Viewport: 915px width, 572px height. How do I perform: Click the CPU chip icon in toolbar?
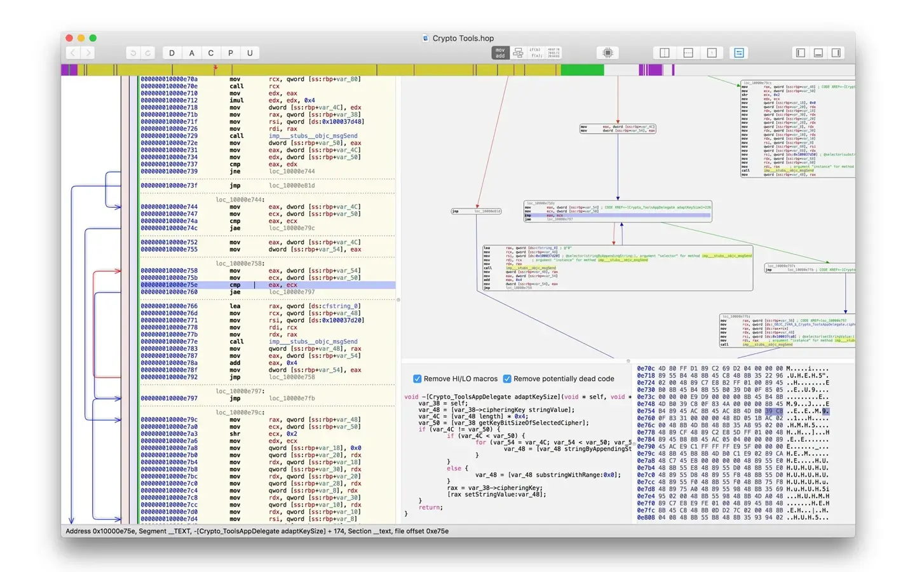pyautogui.click(x=607, y=53)
